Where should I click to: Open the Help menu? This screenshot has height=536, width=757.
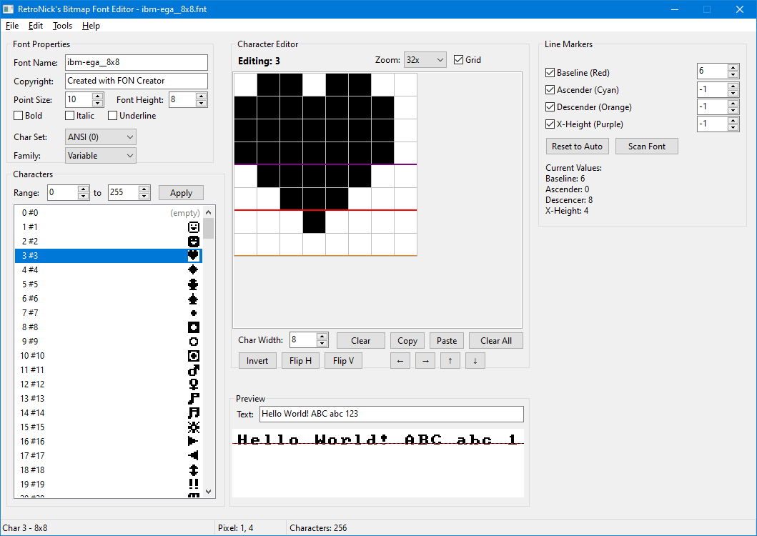pos(91,26)
